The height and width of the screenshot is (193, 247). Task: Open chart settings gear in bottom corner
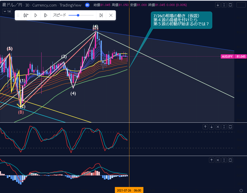[x=241, y=190]
